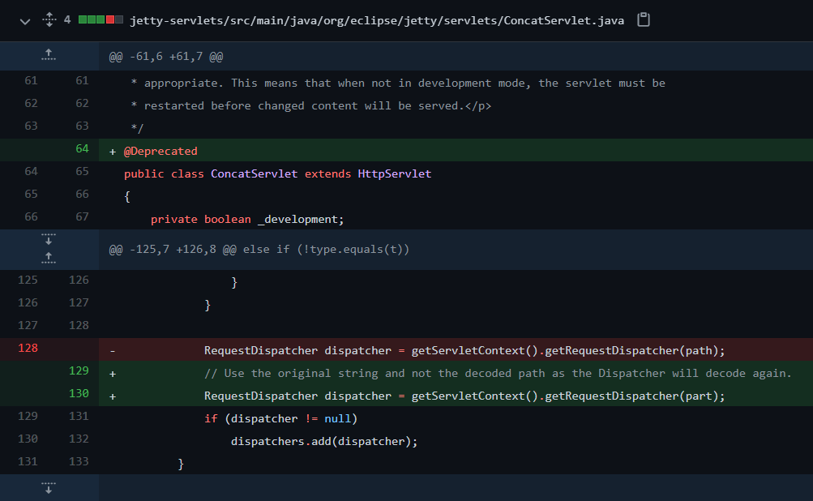Click the added "Use the original string" comment line

pos(497,374)
